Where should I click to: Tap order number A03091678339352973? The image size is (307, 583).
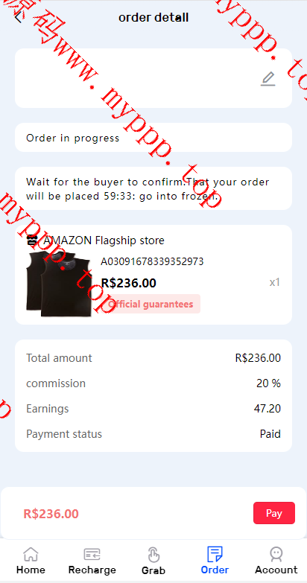tap(152, 261)
